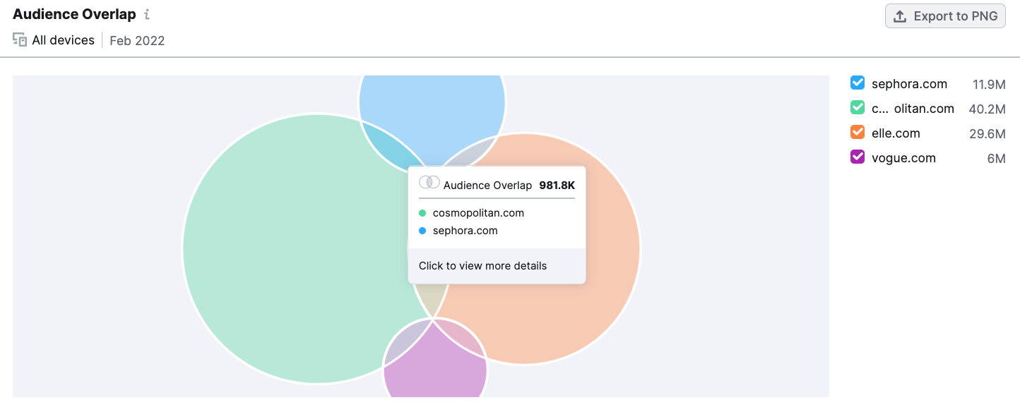The image size is (1020, 412).
Task: Click the 6M audience value
Action: (996, 159)
